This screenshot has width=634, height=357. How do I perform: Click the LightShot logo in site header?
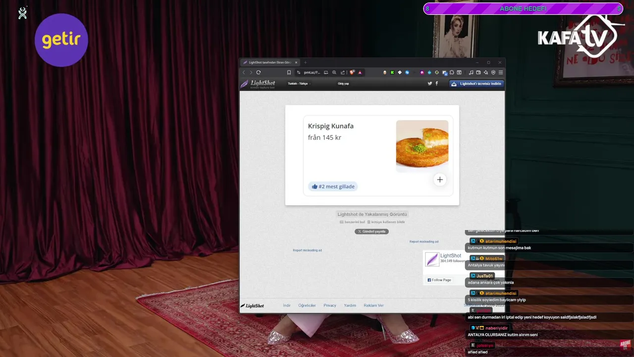(x=258, y=84)
